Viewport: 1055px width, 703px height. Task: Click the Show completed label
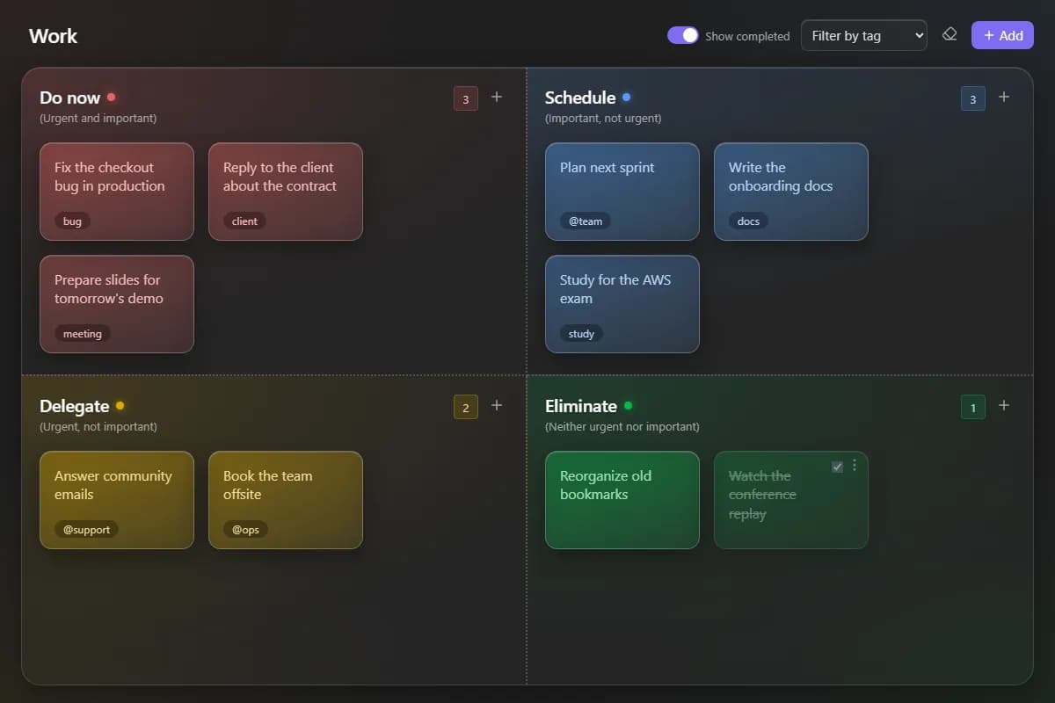747,36
